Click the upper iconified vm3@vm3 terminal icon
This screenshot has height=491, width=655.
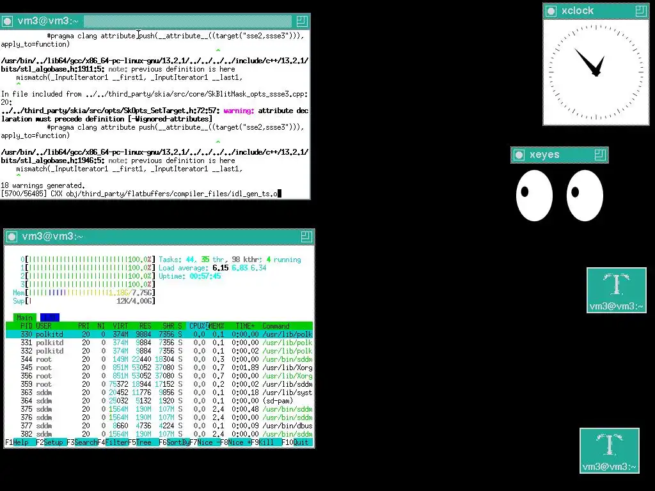pos(616,290)
